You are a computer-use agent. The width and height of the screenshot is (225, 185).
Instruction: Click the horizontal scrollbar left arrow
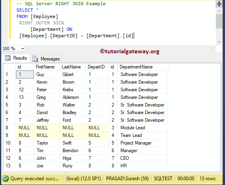[29, 49]
